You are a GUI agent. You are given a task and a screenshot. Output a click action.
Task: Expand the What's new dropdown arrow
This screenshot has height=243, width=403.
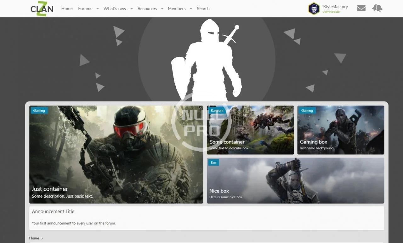[x=131, y=9]
